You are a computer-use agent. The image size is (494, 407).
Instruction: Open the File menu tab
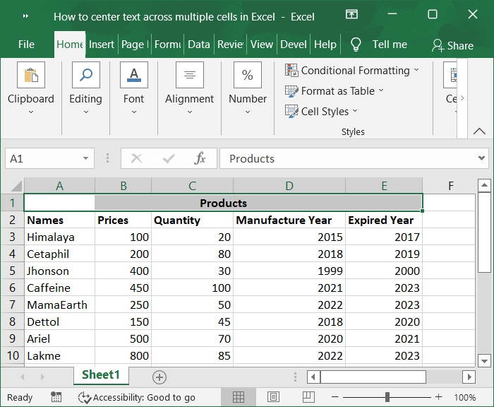(26, 45)
